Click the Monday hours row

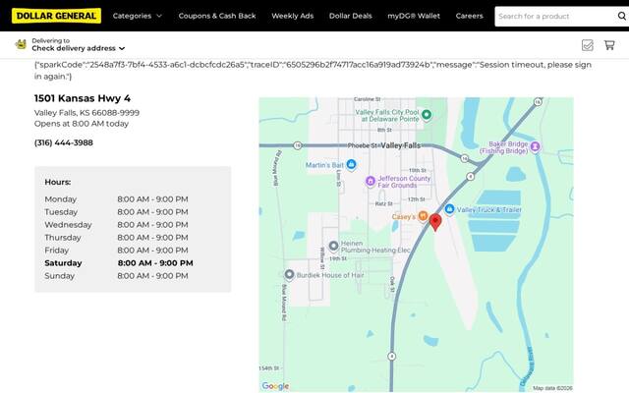pos(116,199)
